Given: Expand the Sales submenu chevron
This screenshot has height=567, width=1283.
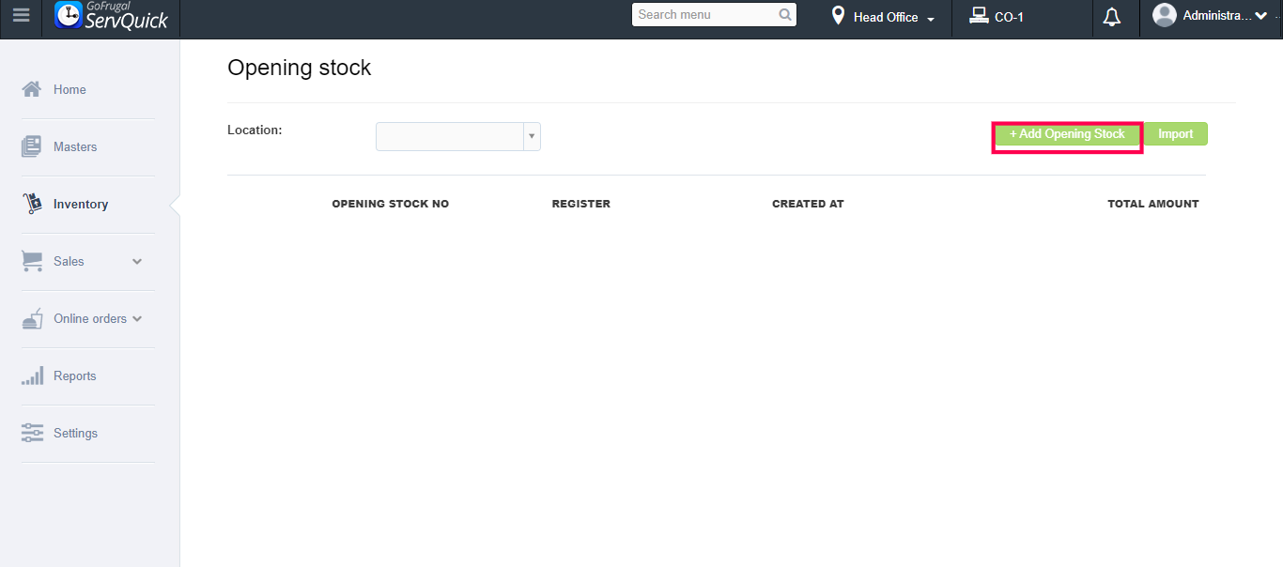Looking at the screenshot, I should click(137, 262).
